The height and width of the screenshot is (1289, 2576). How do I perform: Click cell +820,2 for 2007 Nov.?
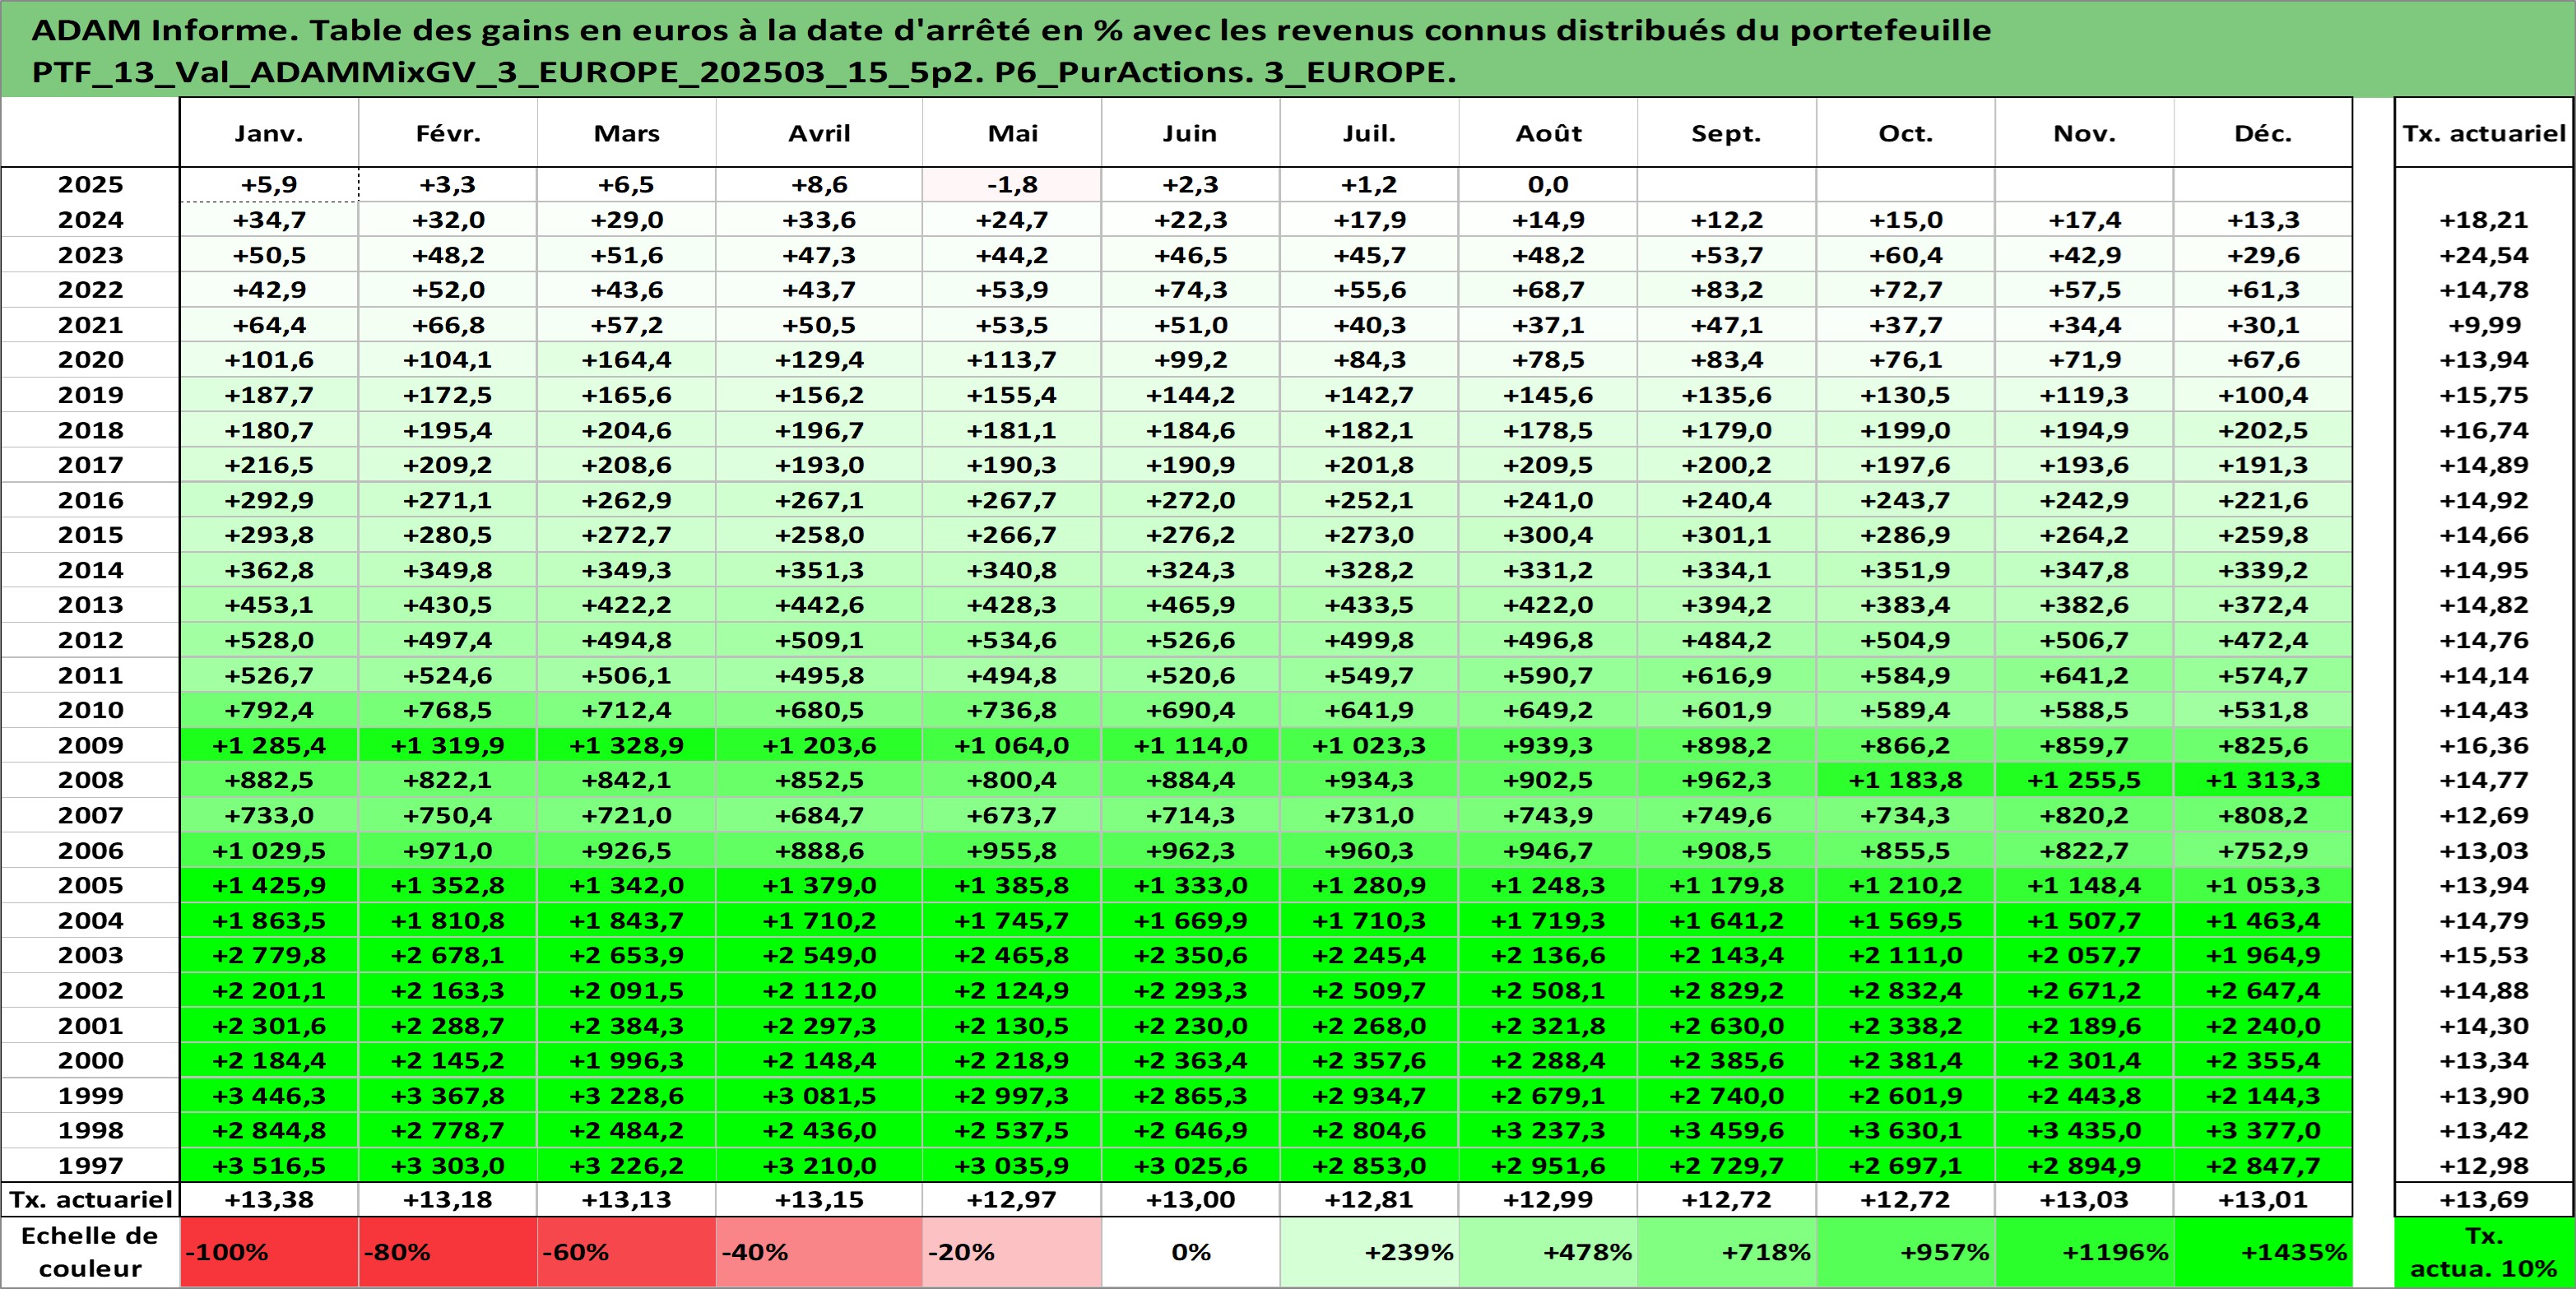(2085, 815)
